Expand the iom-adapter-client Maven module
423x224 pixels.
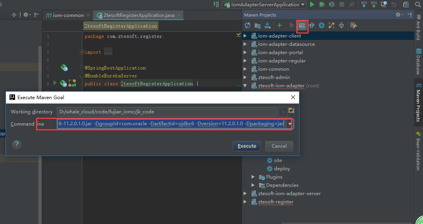click(245, 36)
